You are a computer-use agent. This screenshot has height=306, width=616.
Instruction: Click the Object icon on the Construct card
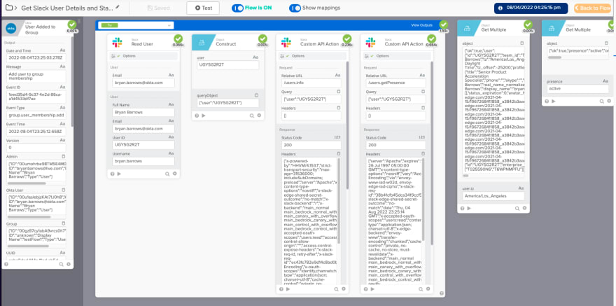(201, 42)
